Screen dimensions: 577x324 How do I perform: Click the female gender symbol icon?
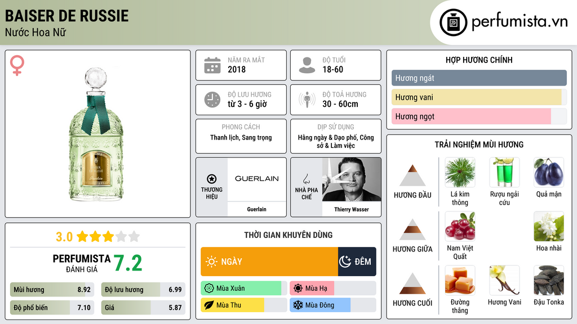click(x=17, y=66)
